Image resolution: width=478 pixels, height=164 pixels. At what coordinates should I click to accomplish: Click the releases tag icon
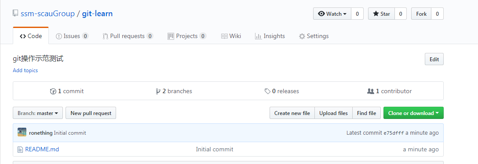tap(267, 91)
